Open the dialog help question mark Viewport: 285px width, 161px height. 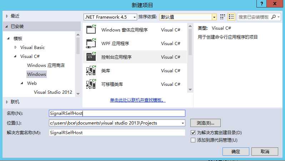point(261,4)
